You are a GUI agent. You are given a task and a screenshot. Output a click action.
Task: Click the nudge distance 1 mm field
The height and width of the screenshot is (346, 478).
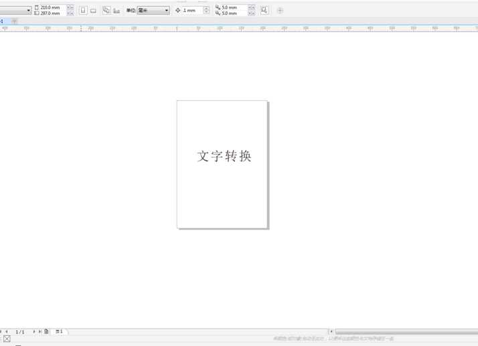click(191, 11)
